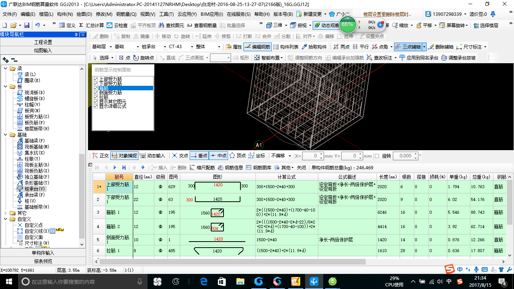Screen dimensions: 514x289
Task: Activate 动态观察 orbit view tool
Action: tap(327, 25)
